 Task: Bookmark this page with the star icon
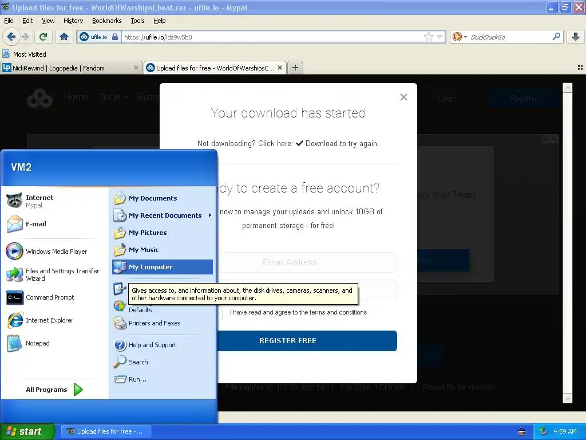[x=428, y=37]
